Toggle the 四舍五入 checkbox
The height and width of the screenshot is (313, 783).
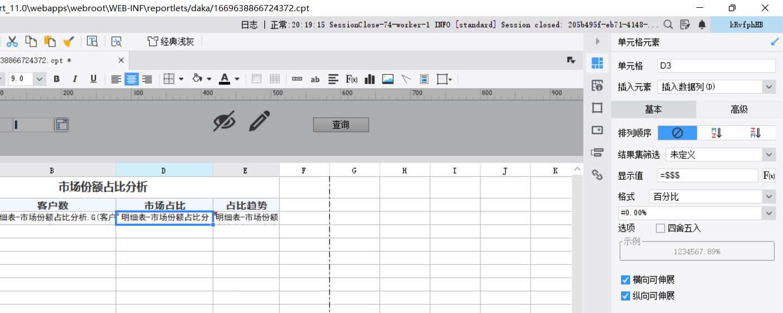click(660, 228)
